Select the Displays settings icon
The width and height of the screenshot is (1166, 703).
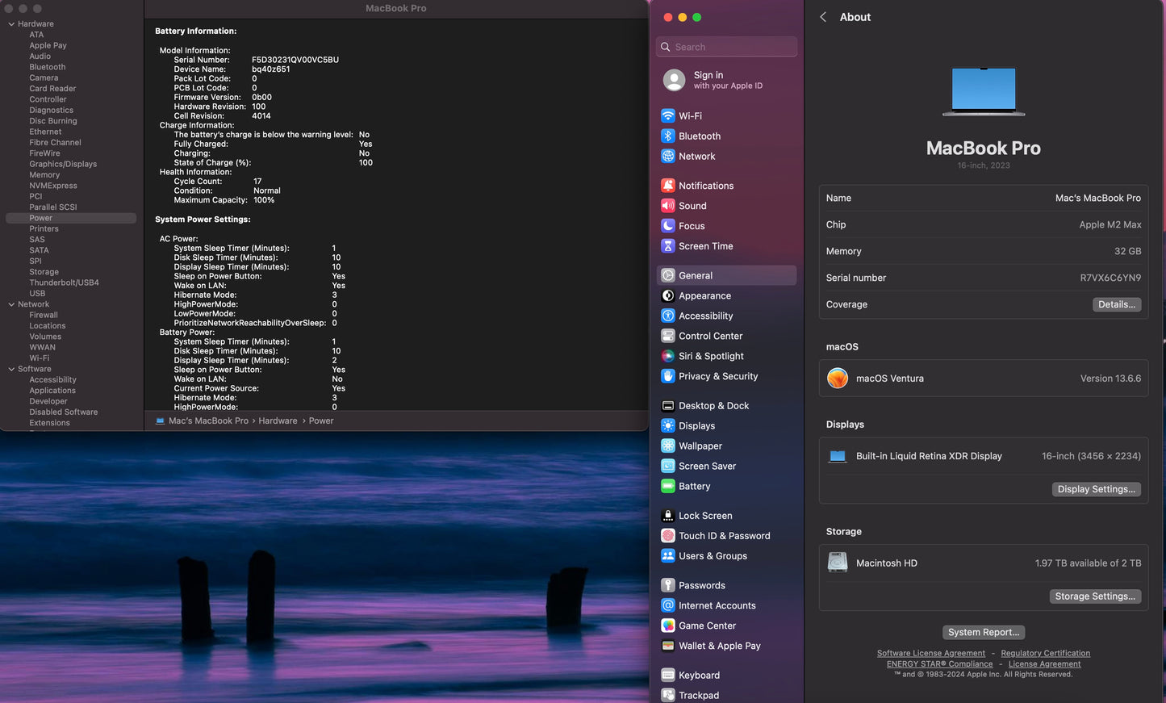668,425
